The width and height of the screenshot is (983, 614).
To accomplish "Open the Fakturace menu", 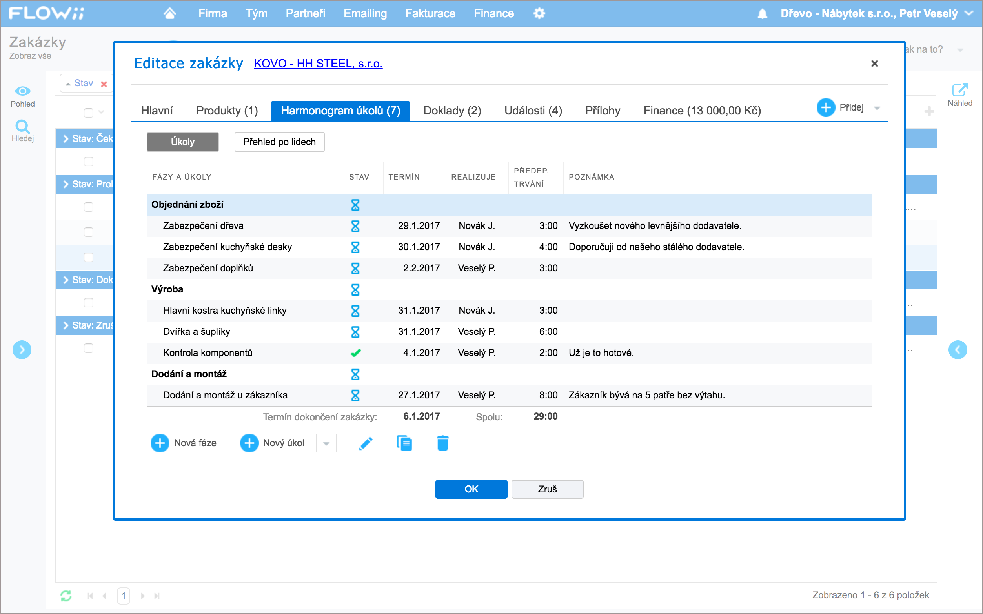I will [430, 13].
